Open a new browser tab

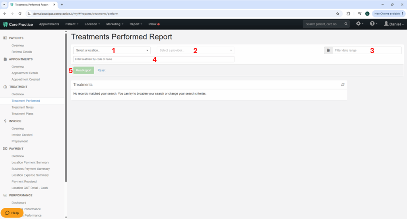point(62,5)
